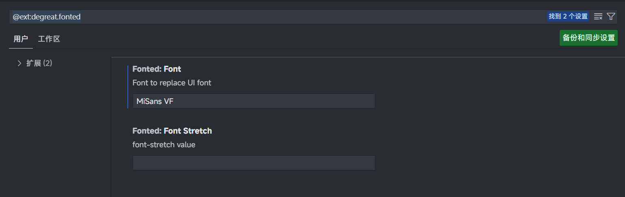Screen dimensions: 625x197
Task: Open the filter settings funnel icon
Action: coord(611,17)
